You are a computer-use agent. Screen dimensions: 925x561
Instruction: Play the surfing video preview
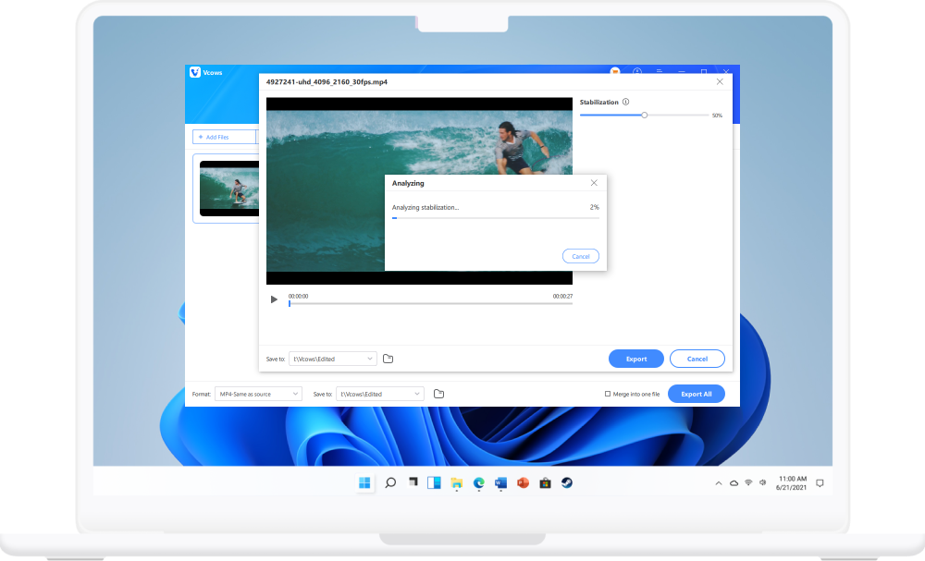coord(274,299)
